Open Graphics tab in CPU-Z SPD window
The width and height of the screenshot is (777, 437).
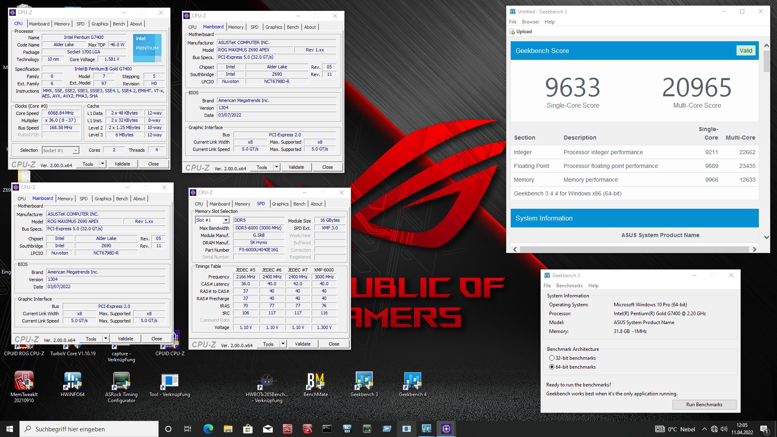(280, 204)
